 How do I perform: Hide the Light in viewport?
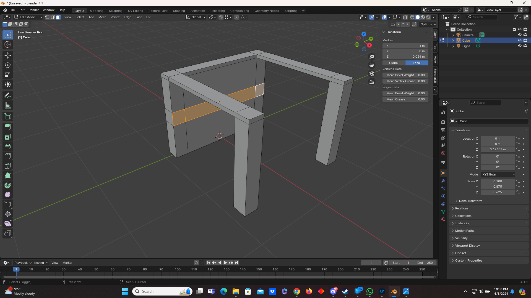[x=520, y=46]
